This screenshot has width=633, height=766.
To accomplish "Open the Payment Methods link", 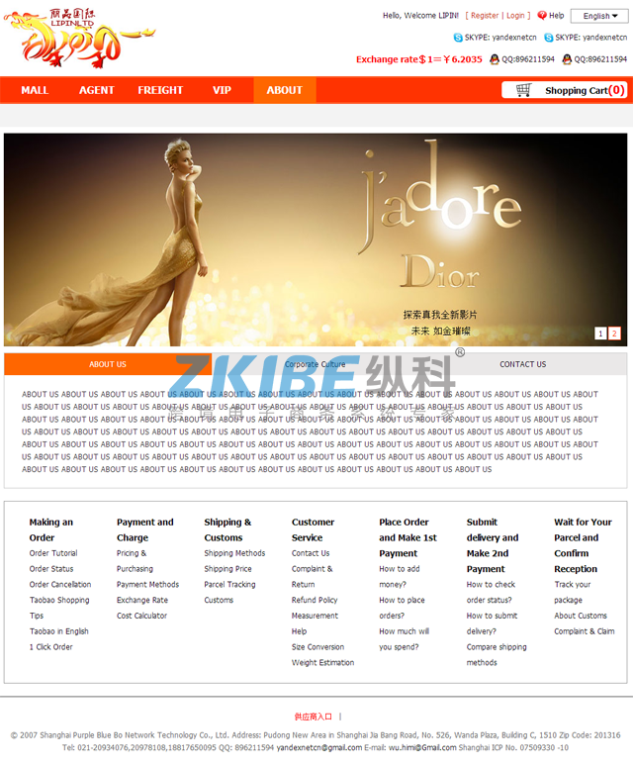I will pos(148,585).
